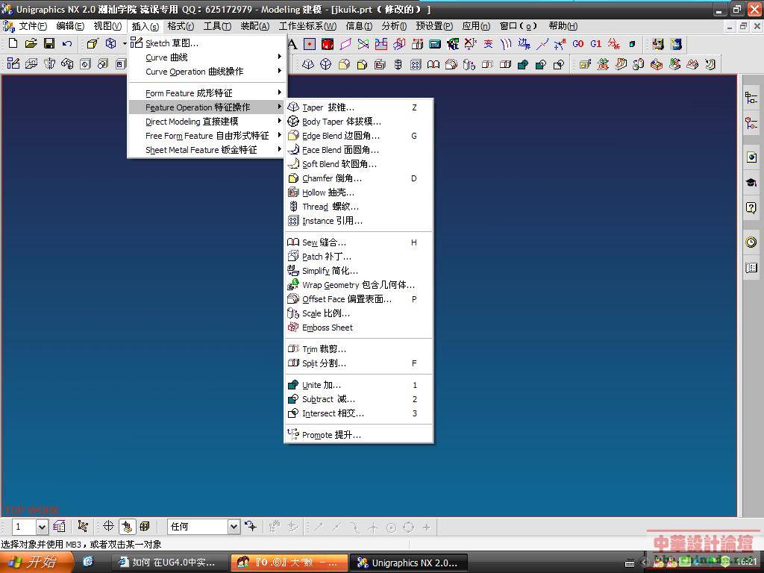The width and height of the screenshot is (764, 573).
Task: Open the History clock sidebar icon
Action: [751, 242]
